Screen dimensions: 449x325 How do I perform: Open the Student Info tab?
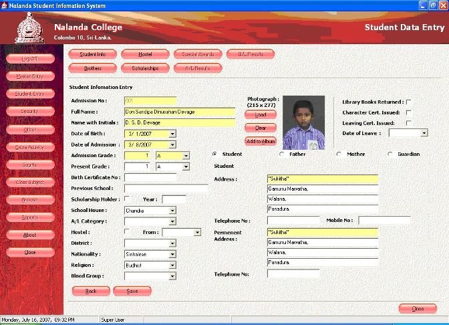coord(92,54)
